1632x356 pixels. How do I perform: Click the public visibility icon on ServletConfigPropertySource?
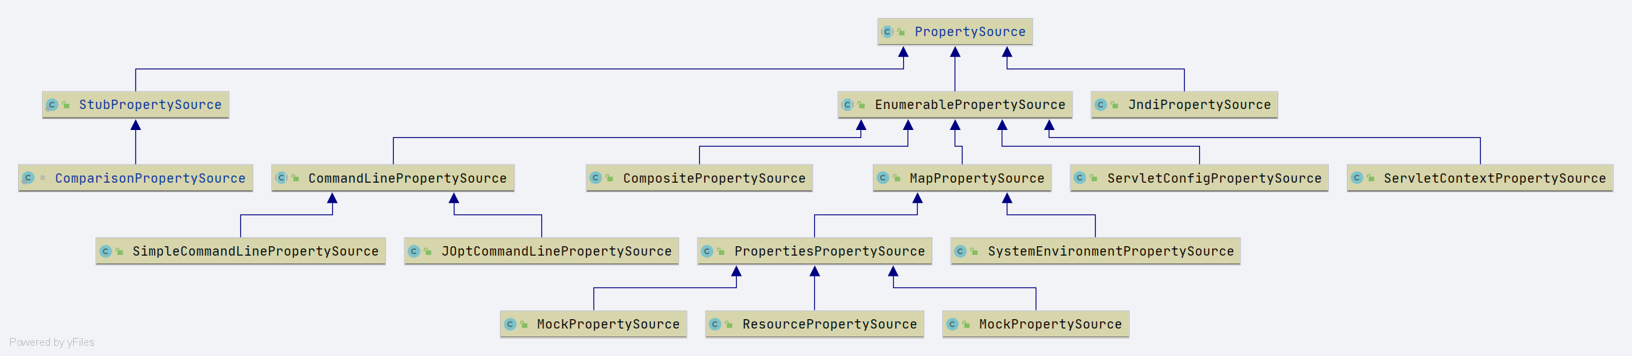pos(1094,178)
